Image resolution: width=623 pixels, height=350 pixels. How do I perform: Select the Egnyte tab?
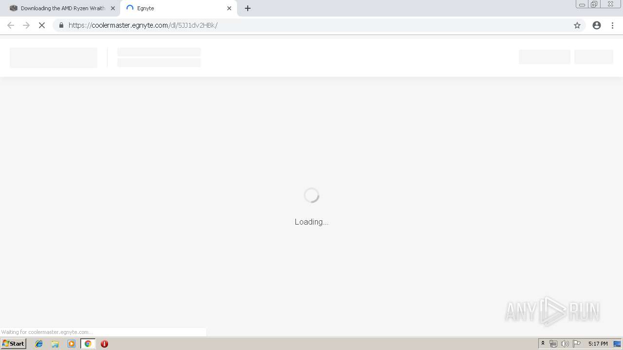pyautogui.click(x=179, y=8)
